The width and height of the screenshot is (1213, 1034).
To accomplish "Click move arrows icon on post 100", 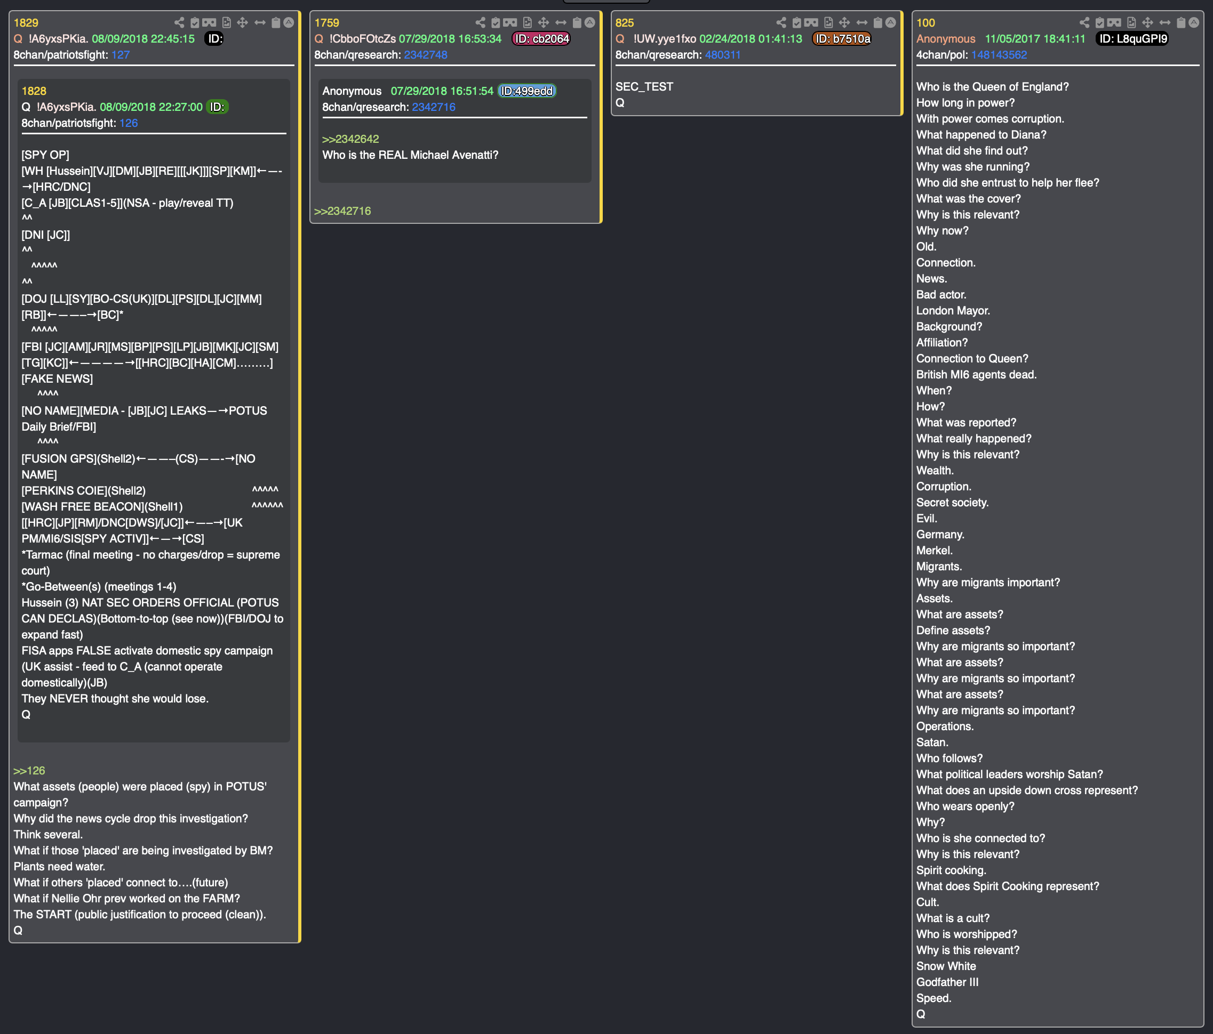I will click(1147, 23).
